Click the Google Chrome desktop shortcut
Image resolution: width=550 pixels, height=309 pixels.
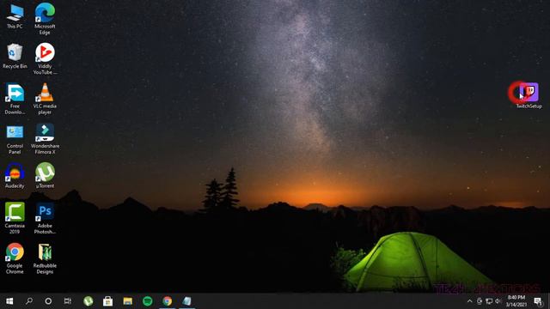click(x=15, y=258)
